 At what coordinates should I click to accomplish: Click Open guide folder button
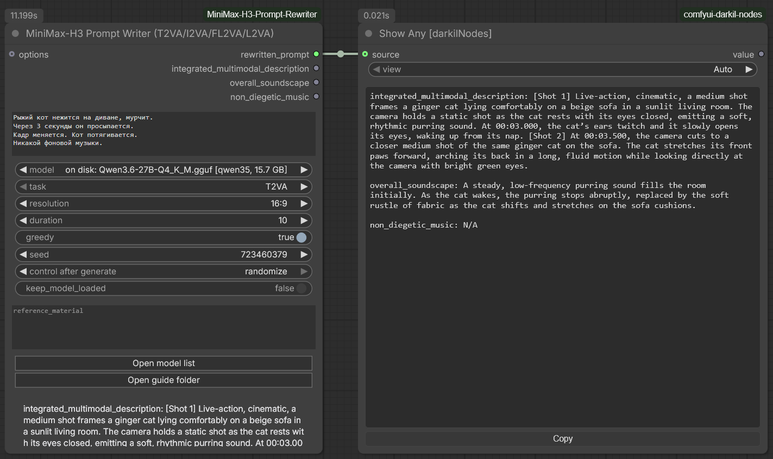[x=164, y=380]
